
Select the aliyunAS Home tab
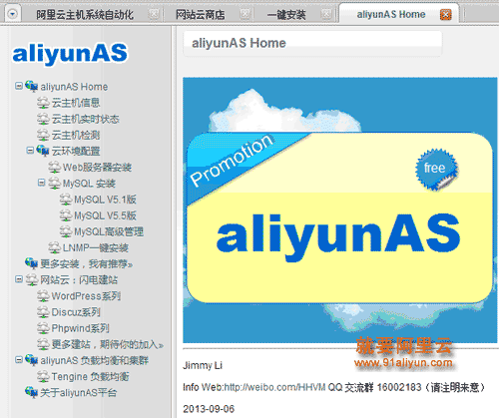[x=391, y=14]
